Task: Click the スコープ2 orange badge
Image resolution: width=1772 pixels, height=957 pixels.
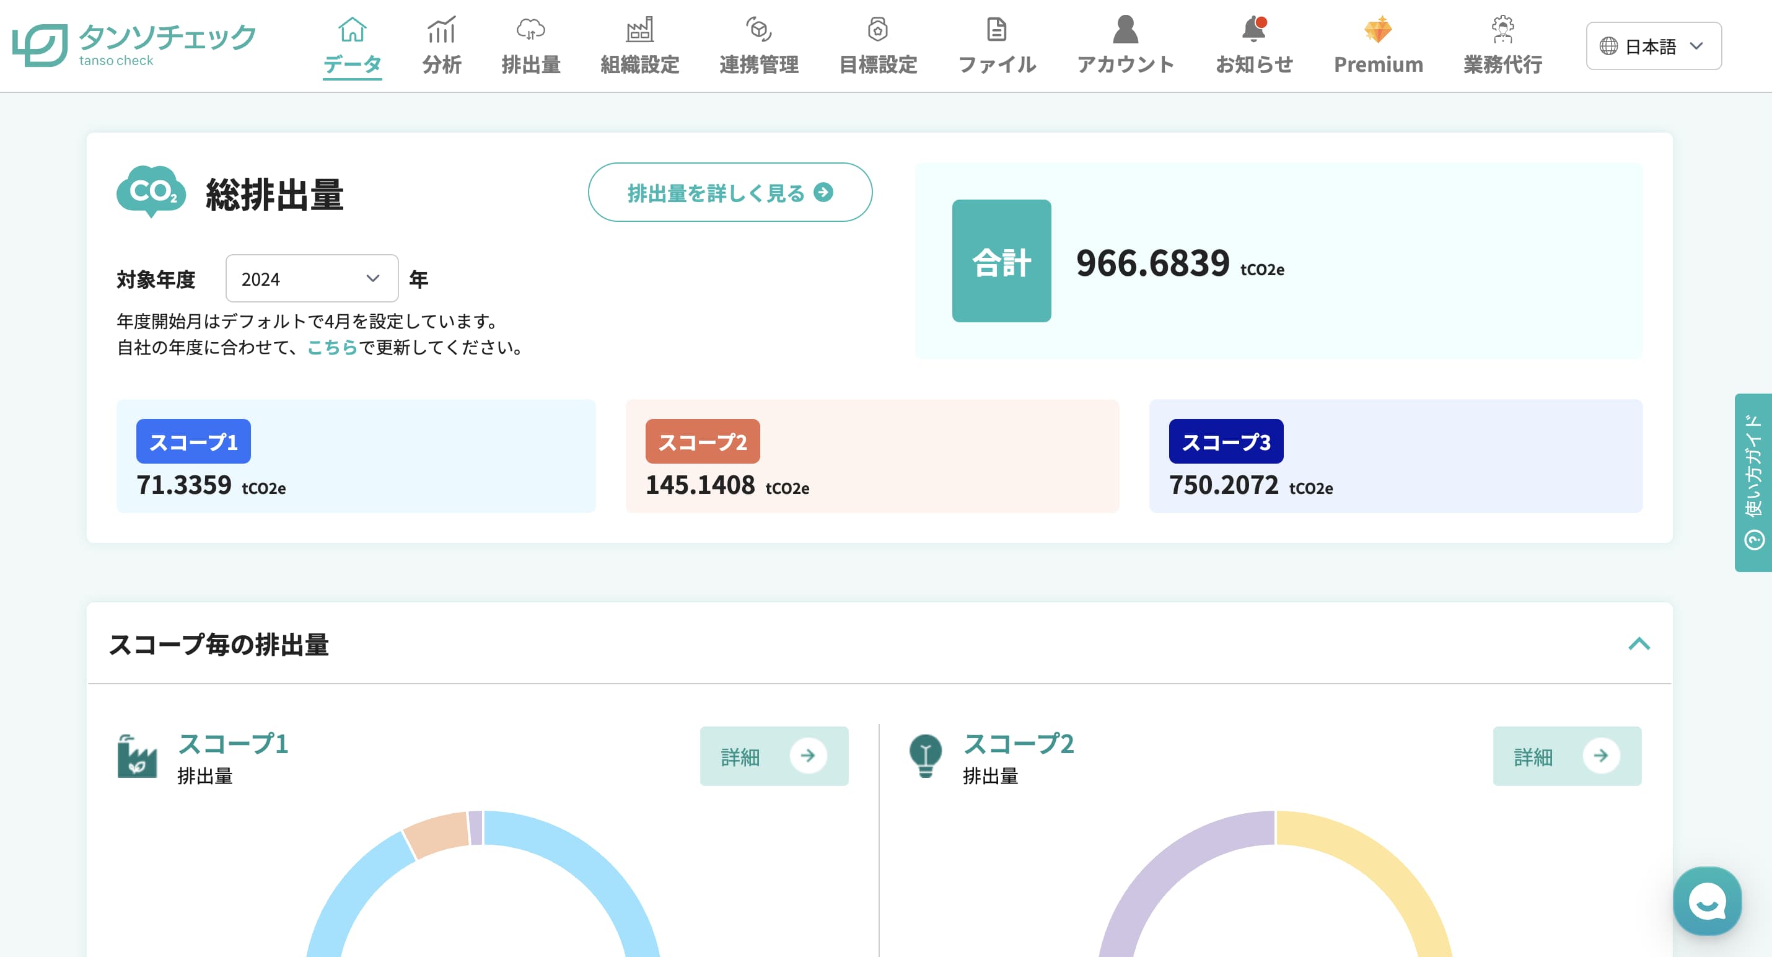Action: 703,441
